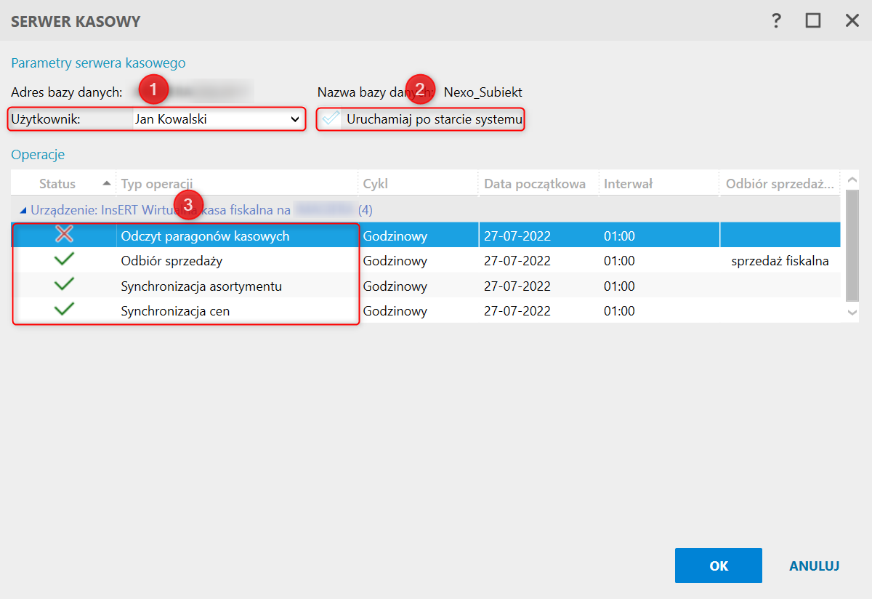
Task: Maximize the Serwer kasowy window
Action: pos(813,21)
